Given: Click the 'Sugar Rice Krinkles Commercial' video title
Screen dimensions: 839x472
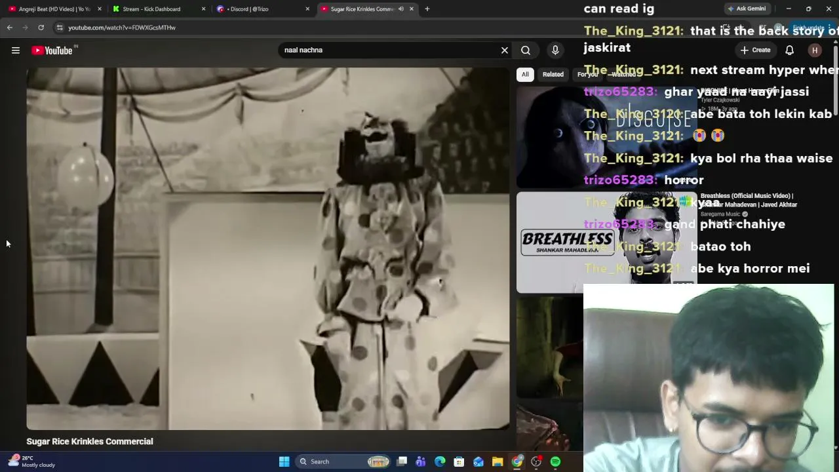Looking at the screenshot, I should (90, 442).
